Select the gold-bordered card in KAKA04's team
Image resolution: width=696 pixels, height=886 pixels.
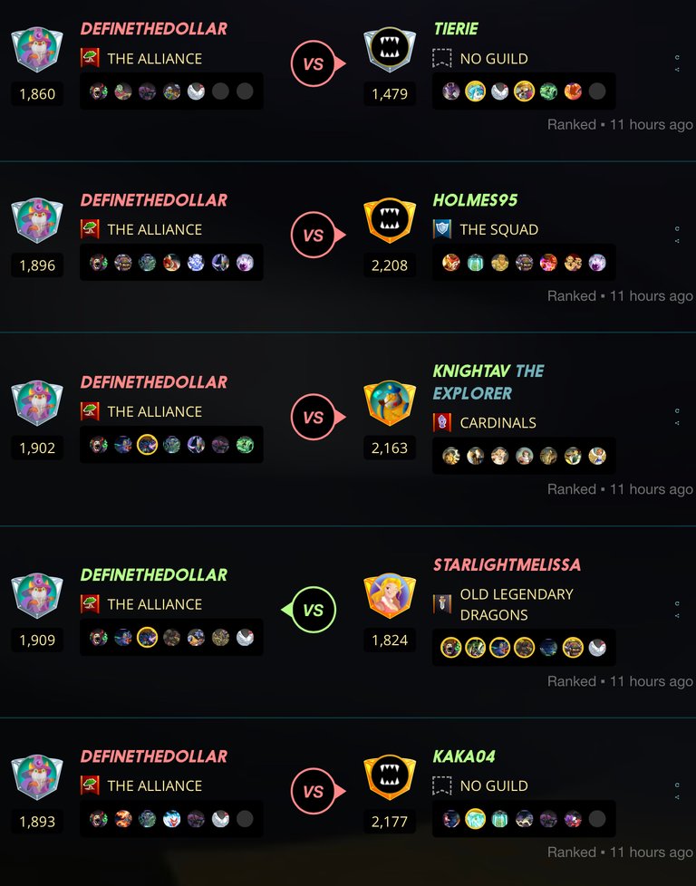[x=475, y=819]
